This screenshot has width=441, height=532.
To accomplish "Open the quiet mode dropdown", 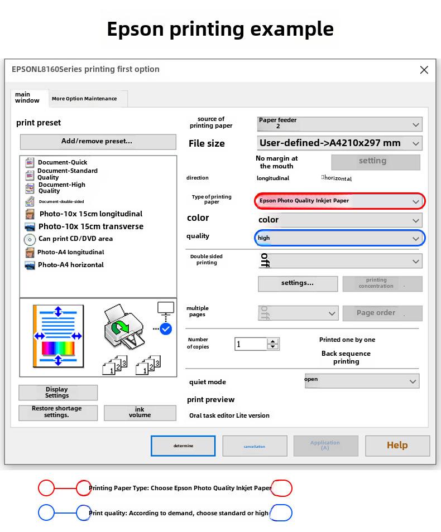I will (x=362, y=381).
